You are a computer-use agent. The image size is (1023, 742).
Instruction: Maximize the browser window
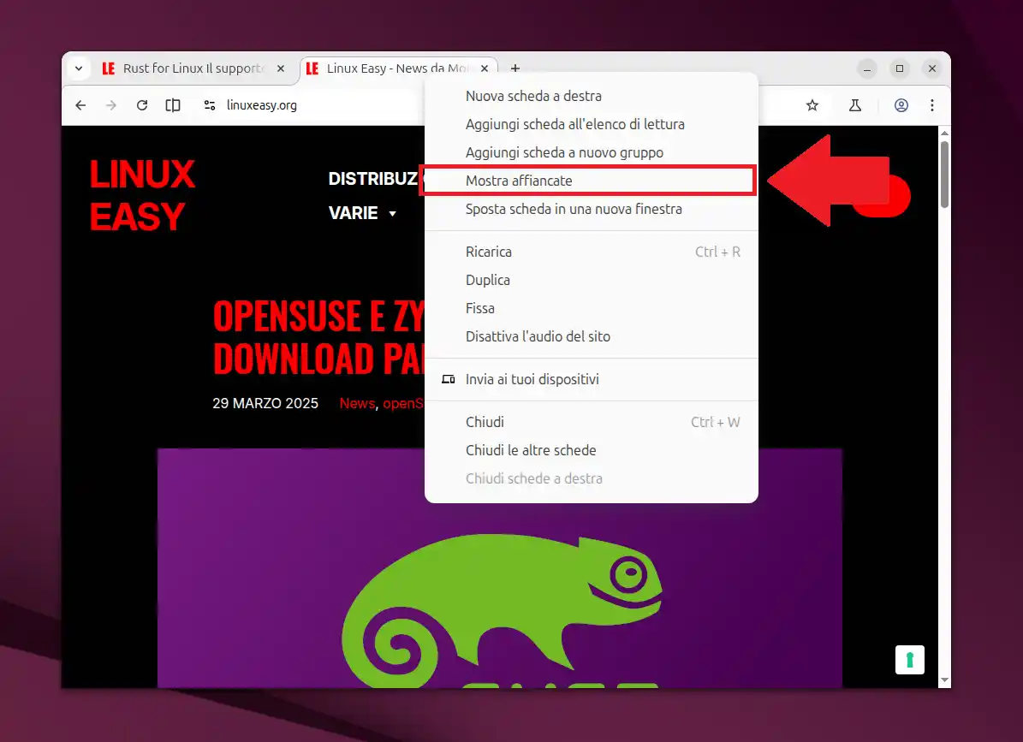point(900,68)
